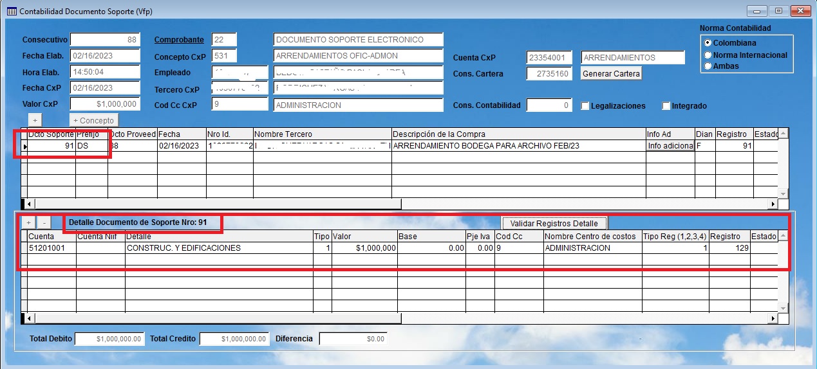Click the Valor CxP amount field
Image resolution: width=817 pixels, height=369 pixels.
(105, 104)
